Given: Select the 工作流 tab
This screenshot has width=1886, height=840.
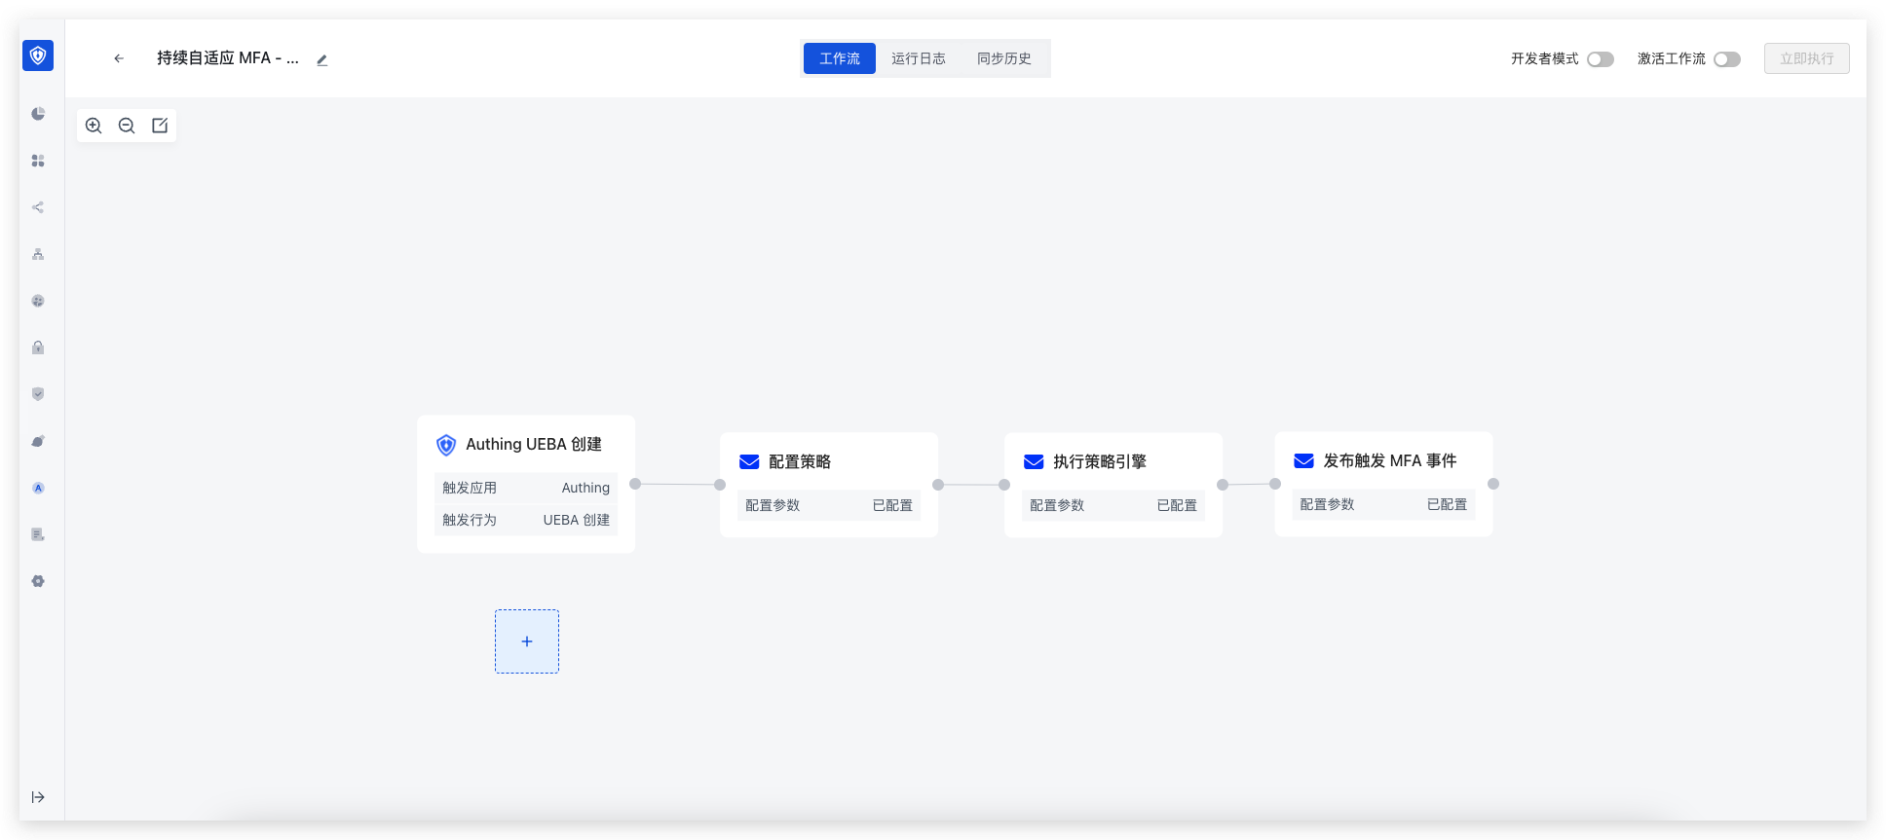Looking at the screenshot, I should pyautogui.click(x=839, y=58).
